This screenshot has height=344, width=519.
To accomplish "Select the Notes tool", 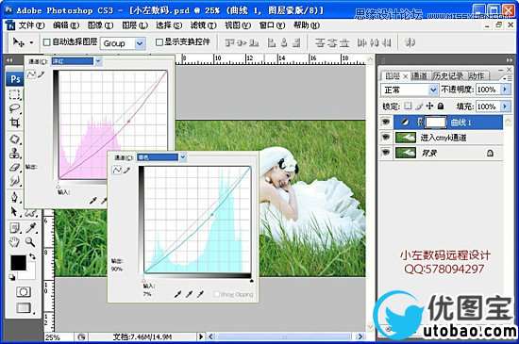I will pos(15,228).
